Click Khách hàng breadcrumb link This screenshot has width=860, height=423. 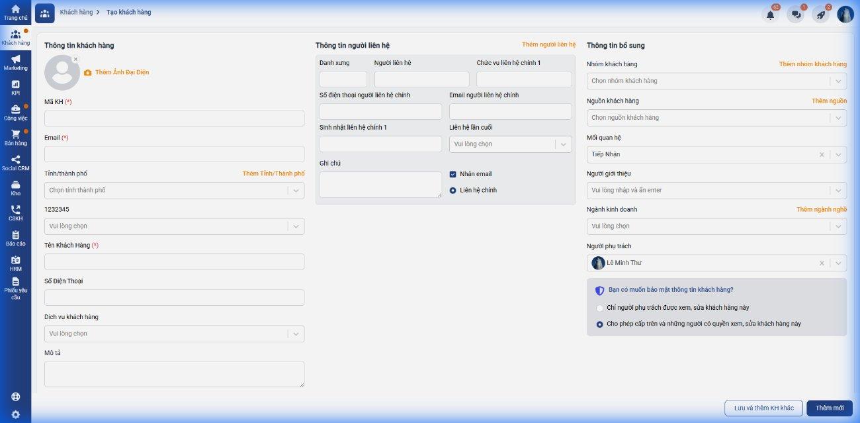(x=75, y=13)
